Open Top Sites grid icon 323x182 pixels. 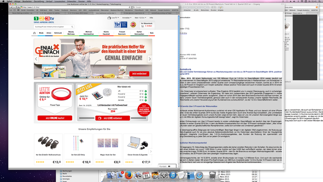pyautogui.click(x=18, y=10)
